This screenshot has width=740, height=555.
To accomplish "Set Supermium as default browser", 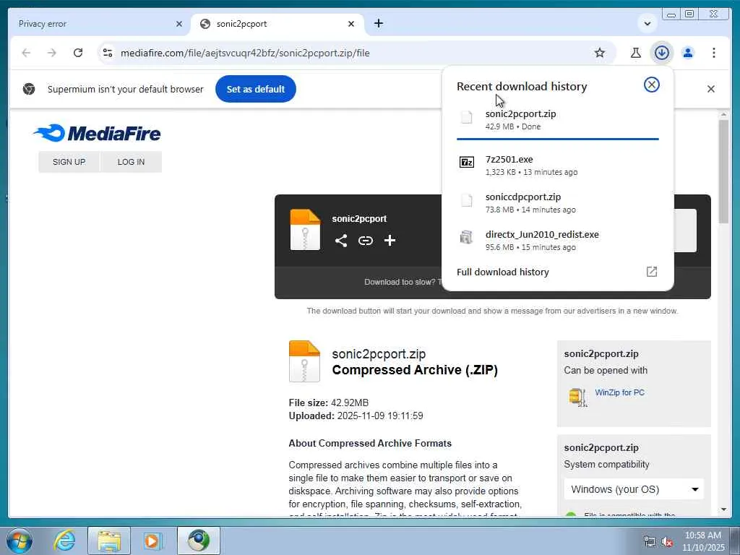I will pyautogui.click(x=255, y=89).
